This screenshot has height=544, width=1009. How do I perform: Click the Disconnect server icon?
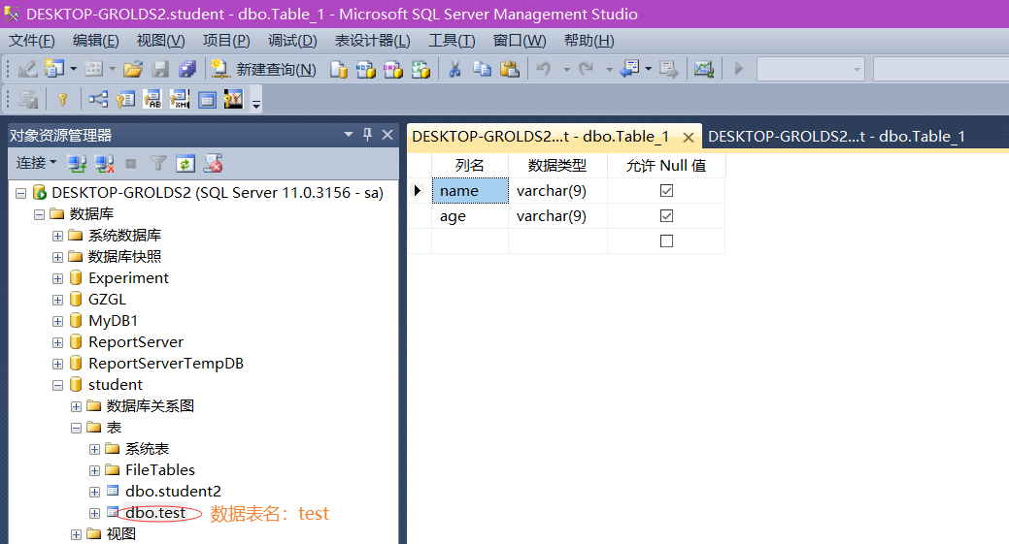pyautogui.click(x=104, y=164)
